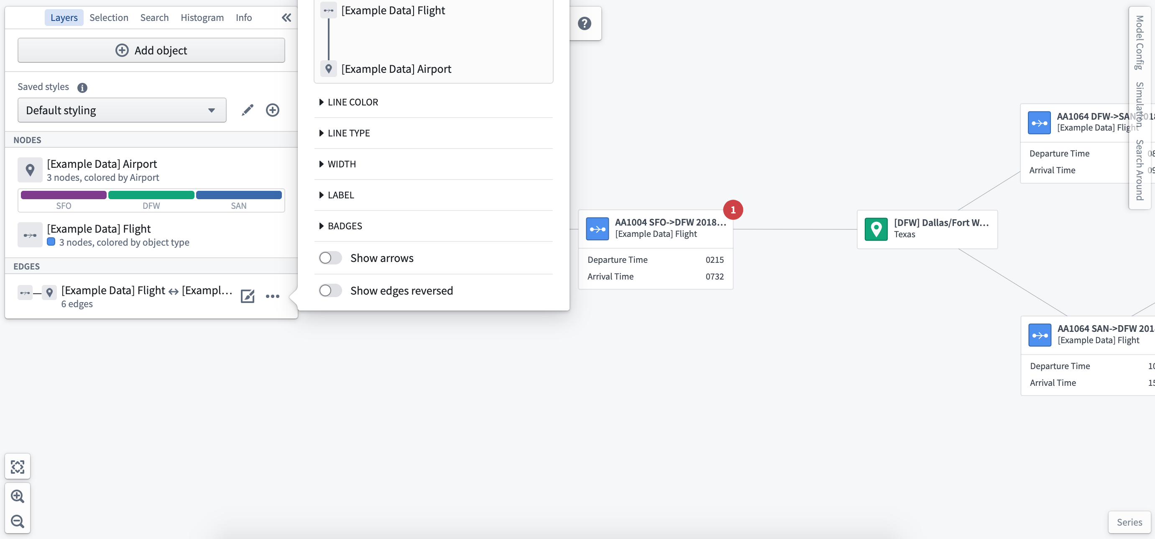Screen dimensions: 1155x539
Task: Toggle the Show arrows switch
Action: [x=330, y=257]
